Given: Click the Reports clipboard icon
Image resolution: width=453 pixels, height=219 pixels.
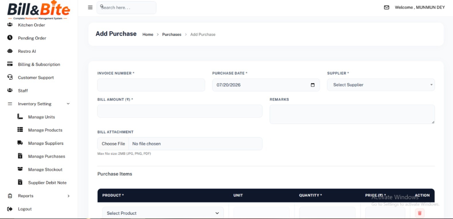Looking at the screenshot, I should pyautogui.click(x=10, y=196).
